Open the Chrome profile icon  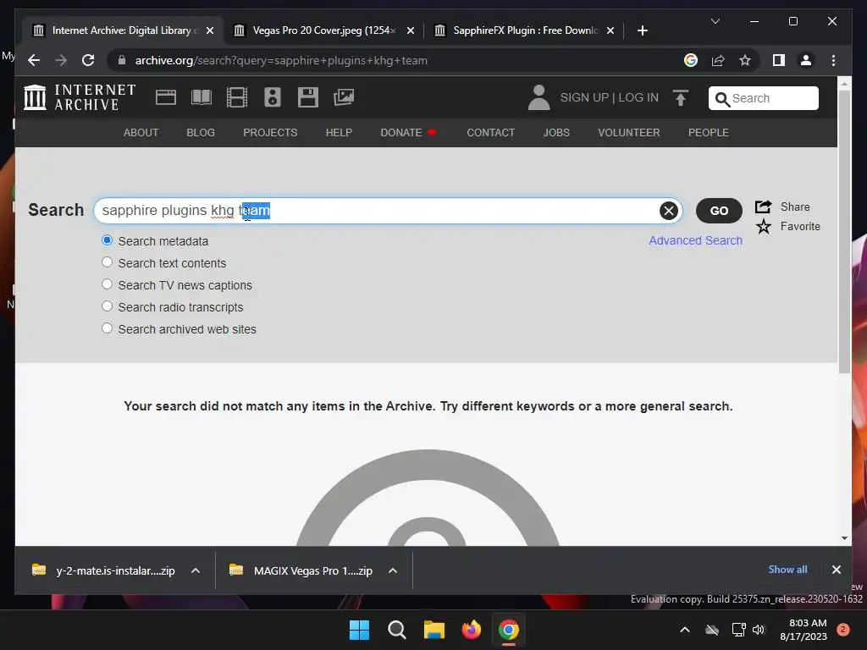coord(806,60)
